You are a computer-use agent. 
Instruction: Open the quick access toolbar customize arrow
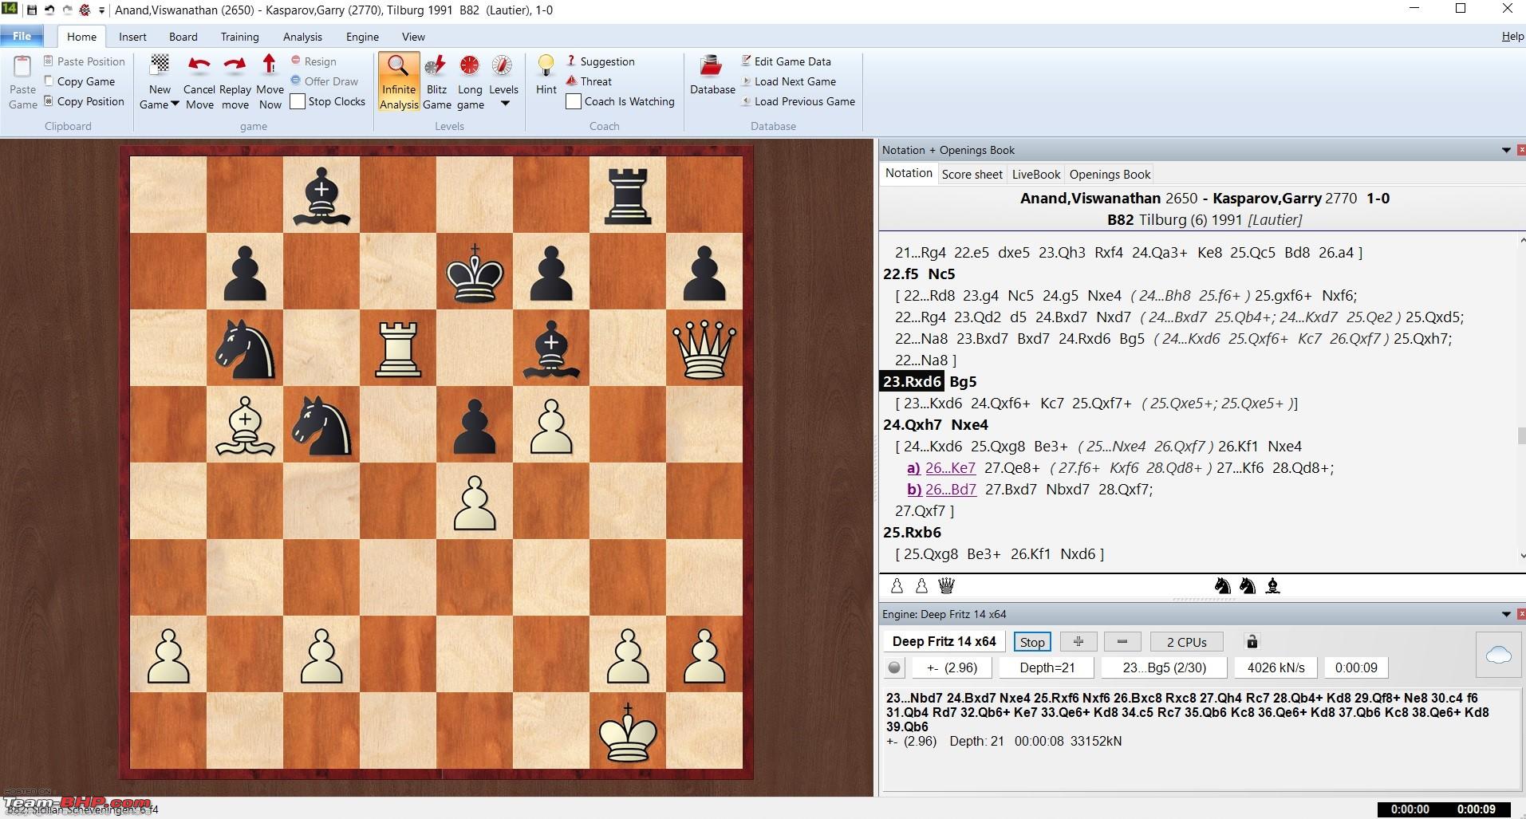101,10
